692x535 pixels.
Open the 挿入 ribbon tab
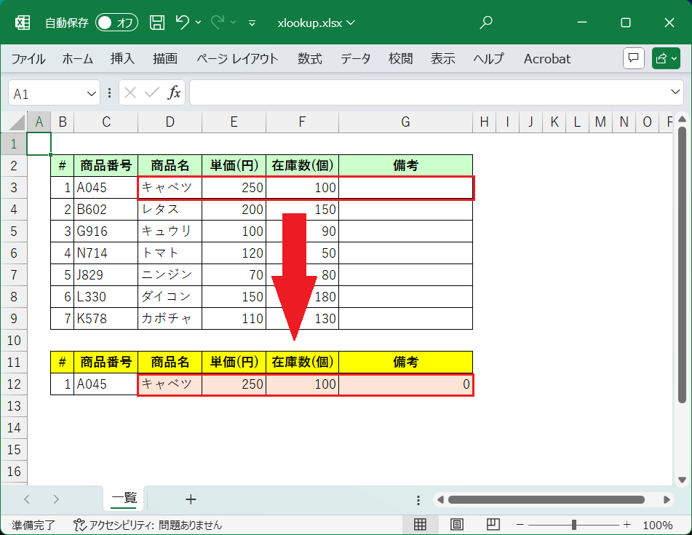tap(122, 59)
